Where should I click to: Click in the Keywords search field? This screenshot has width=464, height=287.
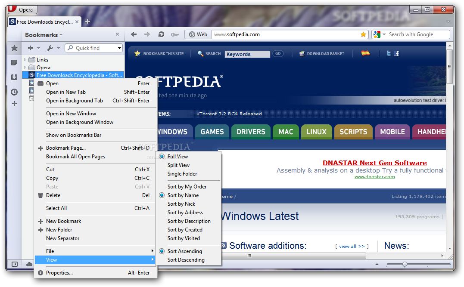tap(247, 54)
